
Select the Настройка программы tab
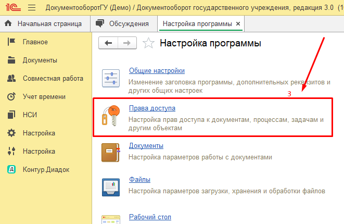(201, 24)
